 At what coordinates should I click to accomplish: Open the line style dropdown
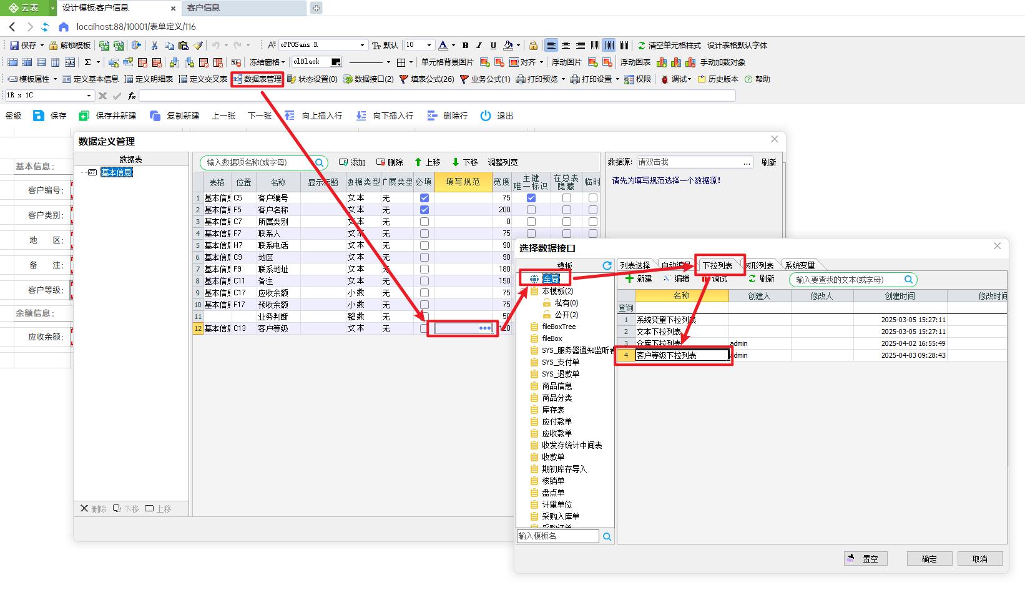pos(388,62)
